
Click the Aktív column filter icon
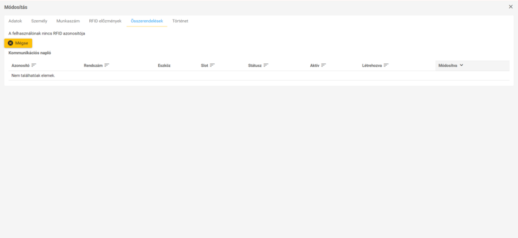pos(323,66)
